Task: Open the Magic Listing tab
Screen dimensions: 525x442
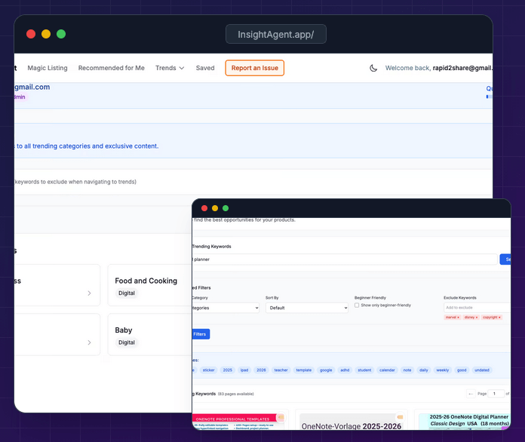Action: click(x=48, y=68)
